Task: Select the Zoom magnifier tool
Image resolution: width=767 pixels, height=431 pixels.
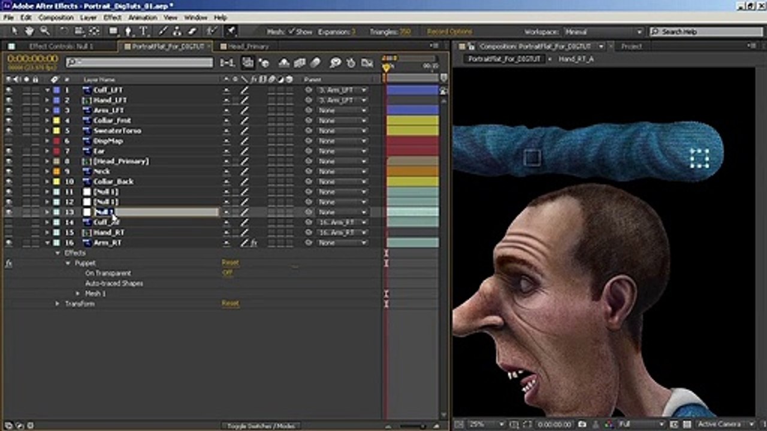Action: (44, 31)
